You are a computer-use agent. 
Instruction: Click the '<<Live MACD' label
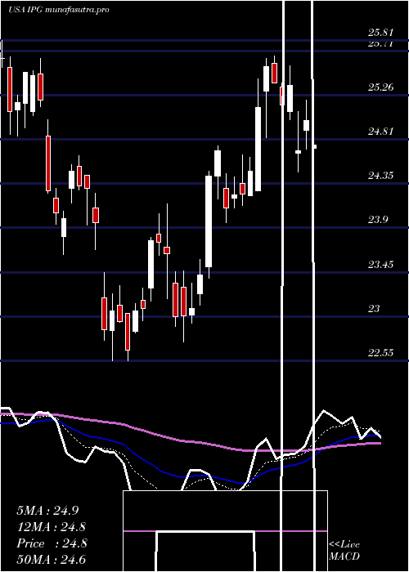(344, 551)
